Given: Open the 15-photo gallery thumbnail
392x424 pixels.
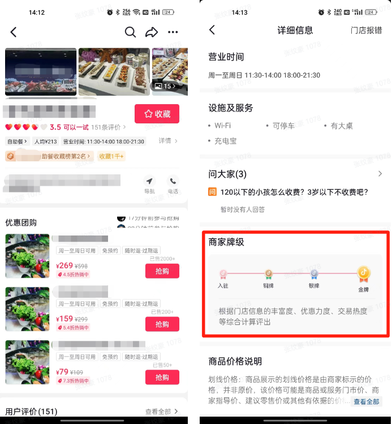Looking at the screenshot, I should tap(170, 72).
